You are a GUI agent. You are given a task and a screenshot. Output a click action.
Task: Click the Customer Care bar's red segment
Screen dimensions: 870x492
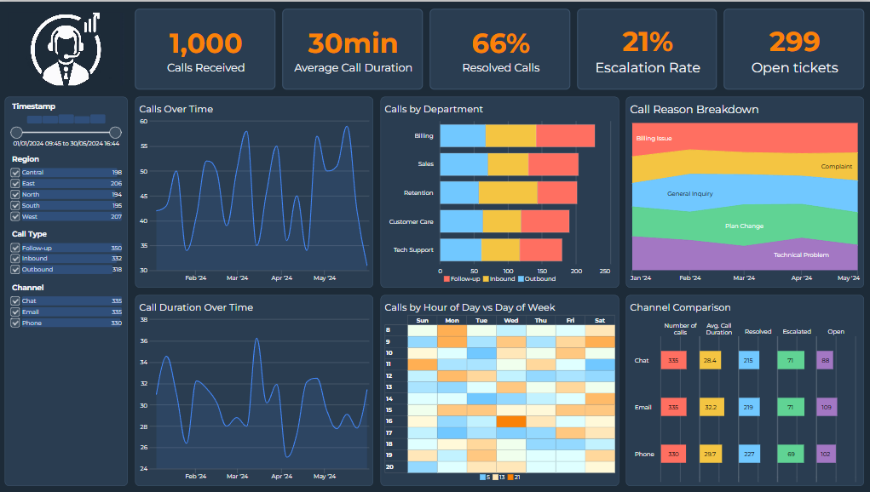(x=544, y=221)
